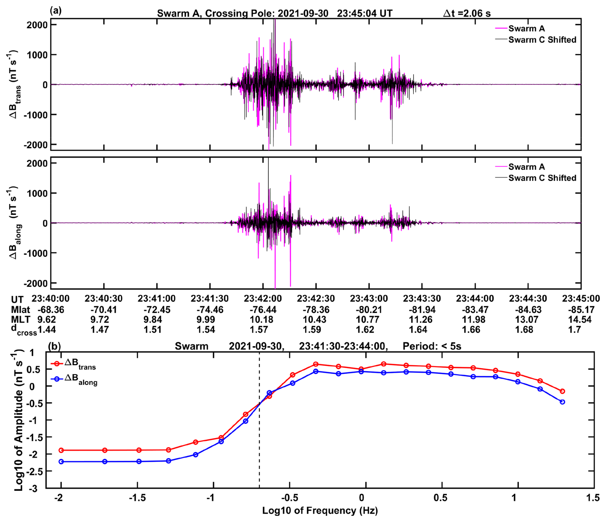Click the 'Period: < 5s' title text
Screen dimensions: 606x522
pyautogui.click(x=431, y=346)
